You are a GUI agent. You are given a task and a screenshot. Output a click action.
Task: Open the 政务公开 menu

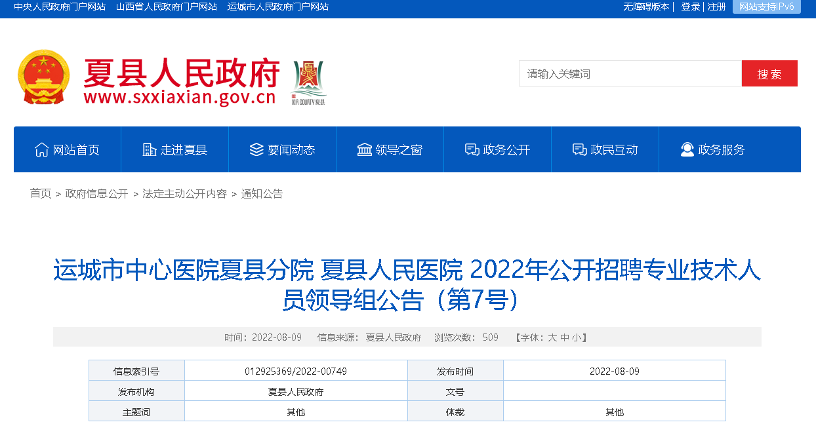coord(498,149)
